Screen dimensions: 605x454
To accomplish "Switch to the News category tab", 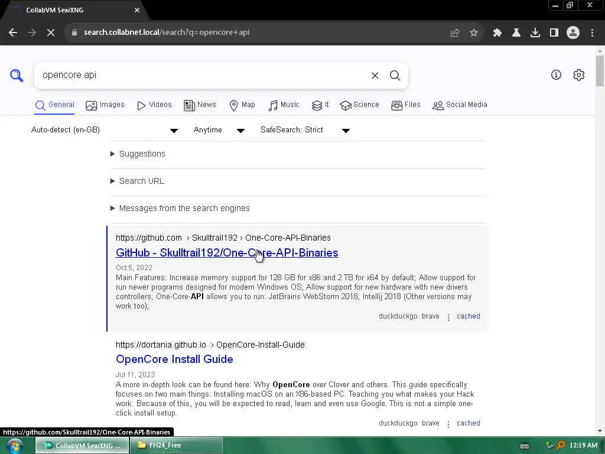I will point(200,105).
